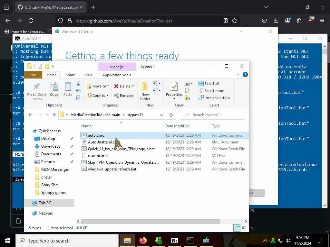330x247 pixels.
Task: Pin selection to Quick access
Action: 37,91
